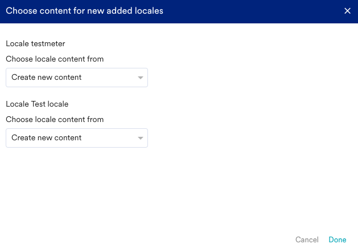Select 'Create new content' text under testmeter
Viewport: 358px width, 248px height.
(x=46, y=78)
